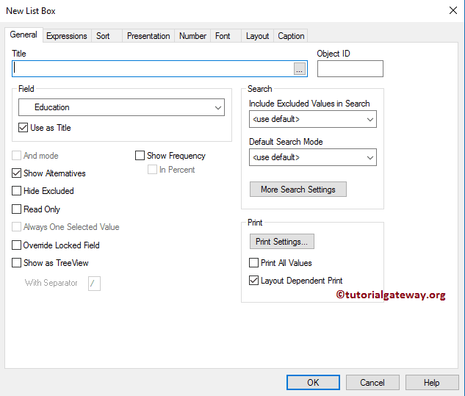The image size is (465, 396).
Task: Enable Show as TreeView option
Action: pyautogui.click(x=17, y=263)
